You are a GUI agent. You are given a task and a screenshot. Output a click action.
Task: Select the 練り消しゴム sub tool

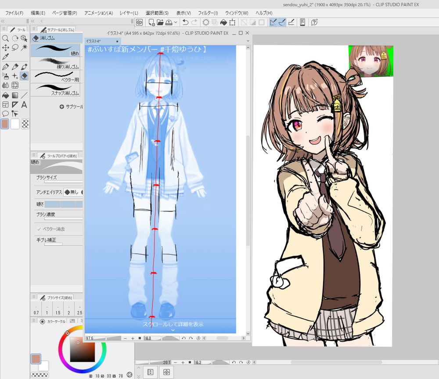pyautogui.click(x=55, y=64)
